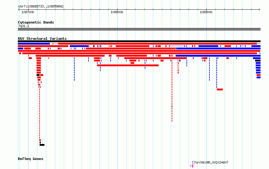Select the 108700k ruler label
This screenshot has width=269, height=169.
[28, 12]
